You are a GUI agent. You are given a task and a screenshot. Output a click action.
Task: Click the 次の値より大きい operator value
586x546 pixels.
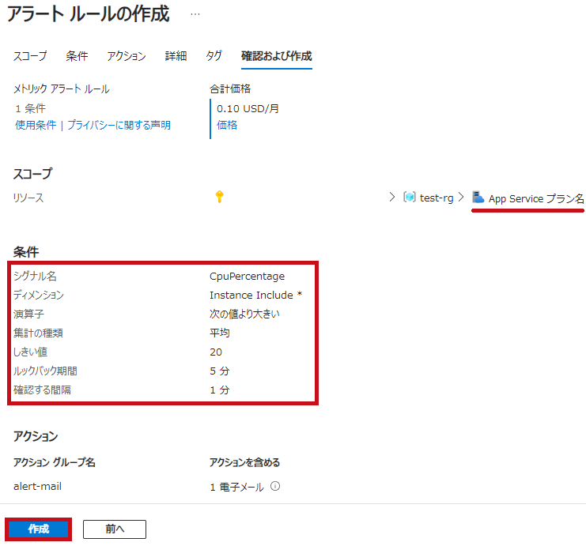(244, 314)
